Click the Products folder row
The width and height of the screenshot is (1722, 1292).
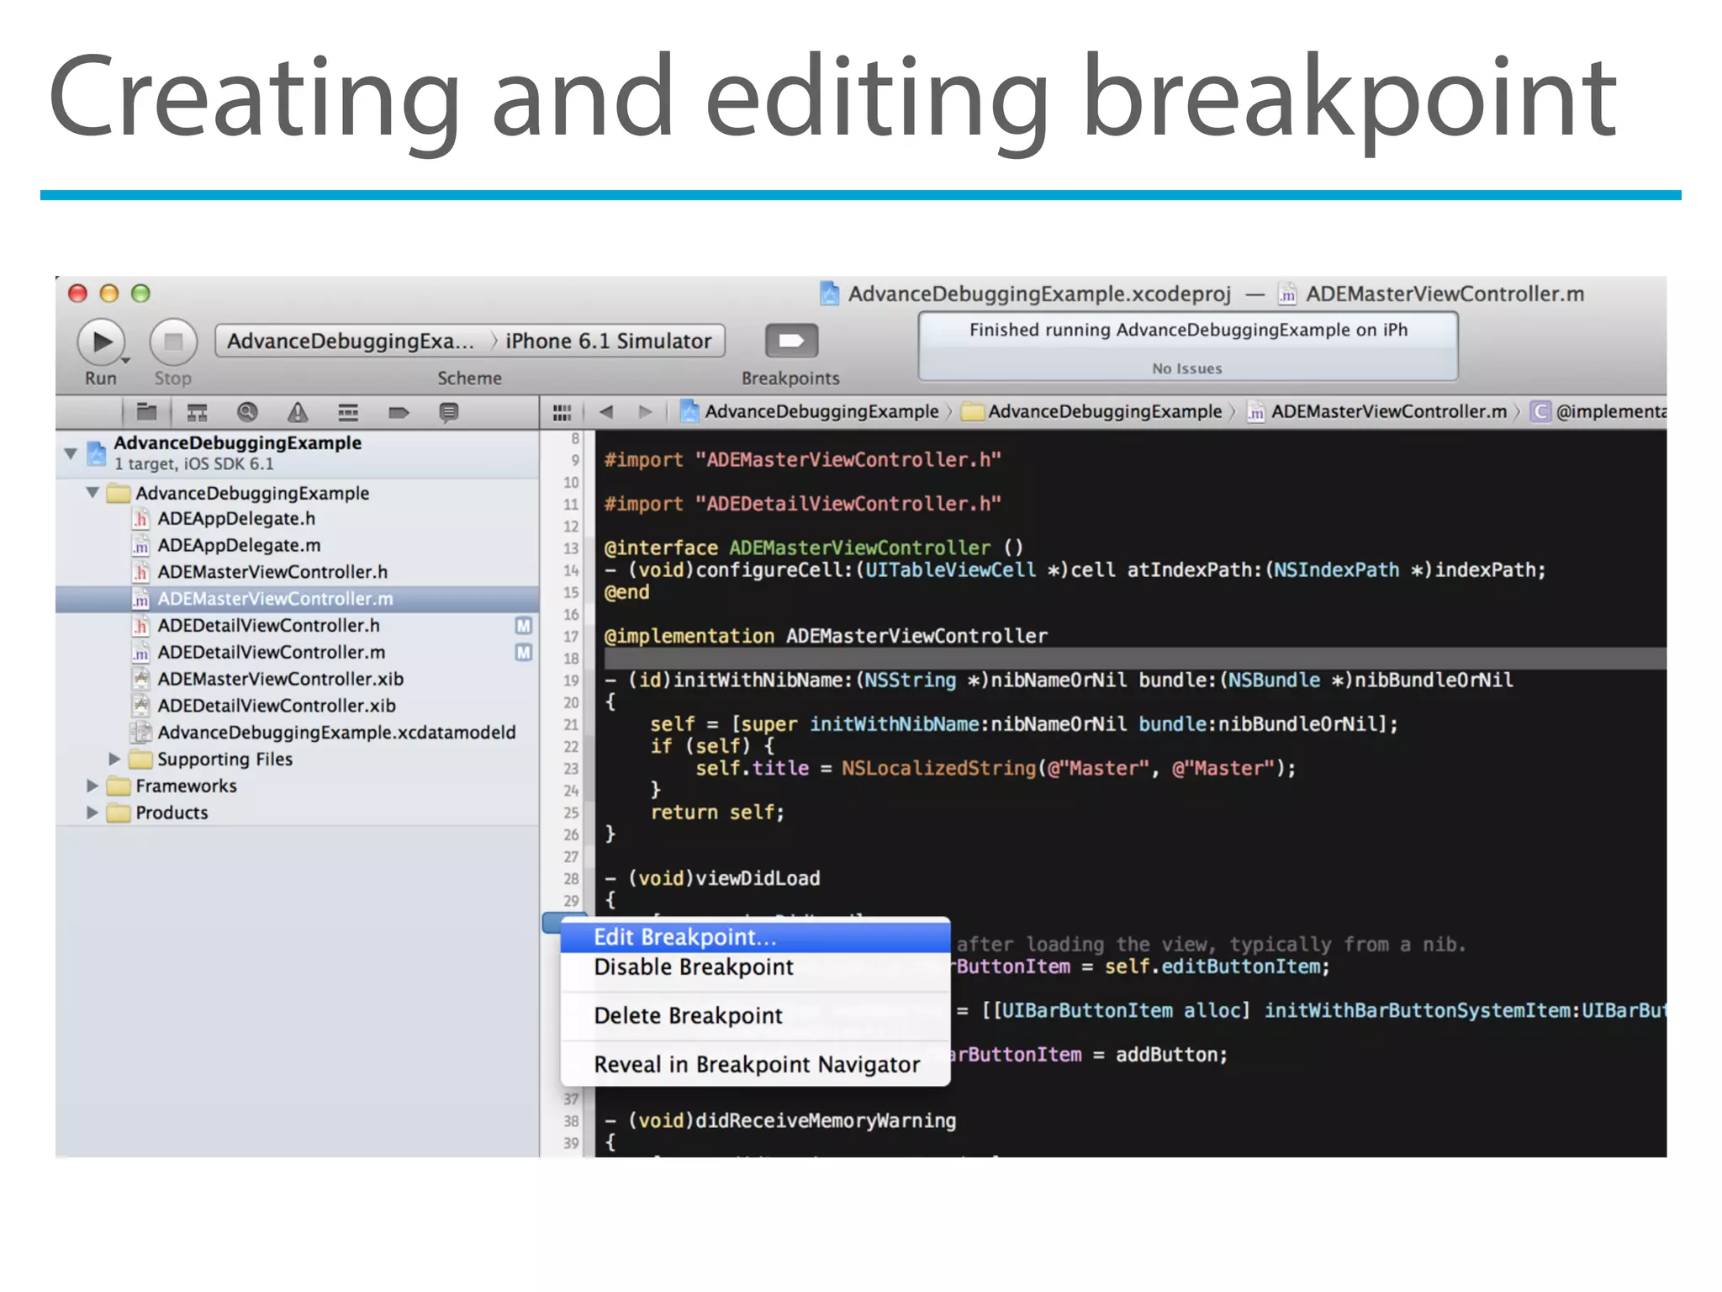298,813
